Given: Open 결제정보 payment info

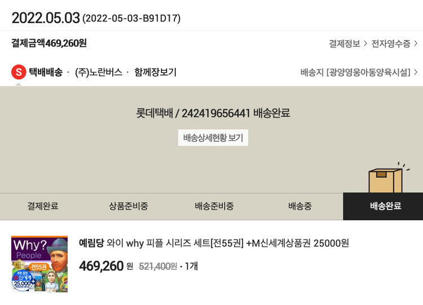Looking at the screenshot, I should pos(344,43).
